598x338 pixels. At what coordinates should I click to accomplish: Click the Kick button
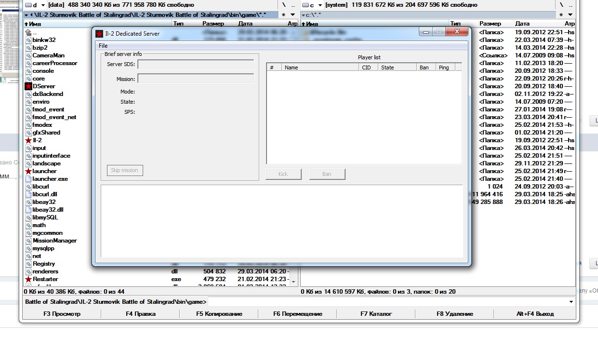(283, 174)
